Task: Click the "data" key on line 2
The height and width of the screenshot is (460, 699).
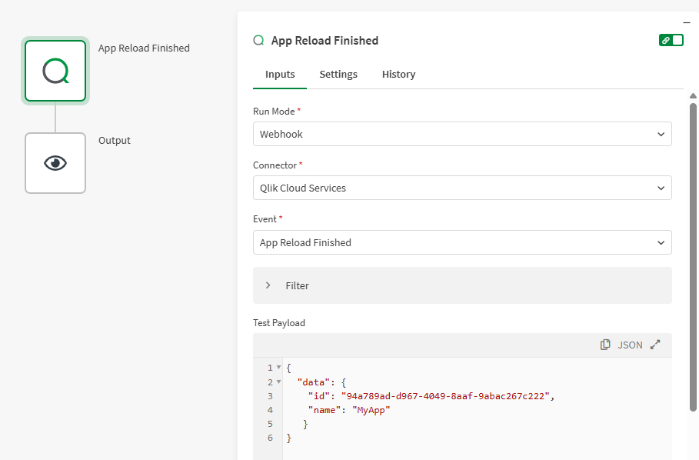Action: coord(314,382)
